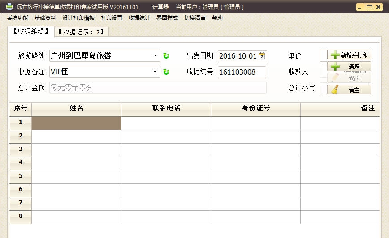This screenshot has height=238, width=389.
Task: Click the 新增 button
Action: [x=349, y=67]
